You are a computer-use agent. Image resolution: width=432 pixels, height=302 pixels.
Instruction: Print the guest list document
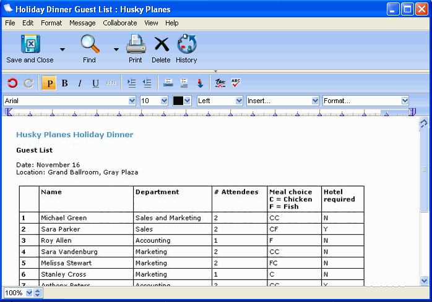pyautogui.click(x=136, y=44)
